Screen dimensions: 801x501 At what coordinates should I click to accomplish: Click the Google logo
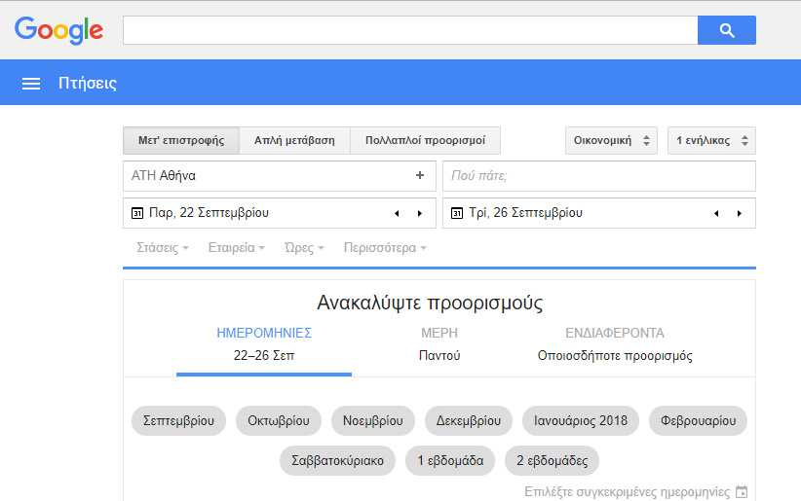(x=59, y=30)
